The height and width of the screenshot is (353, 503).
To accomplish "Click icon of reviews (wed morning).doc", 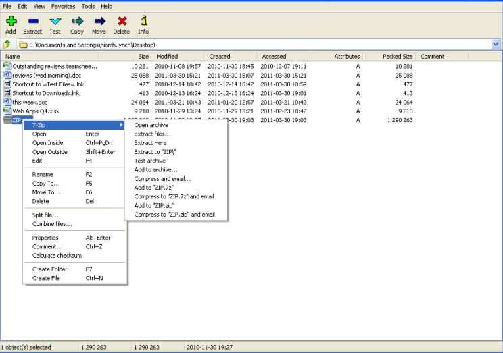I will [x=7, y=75].
